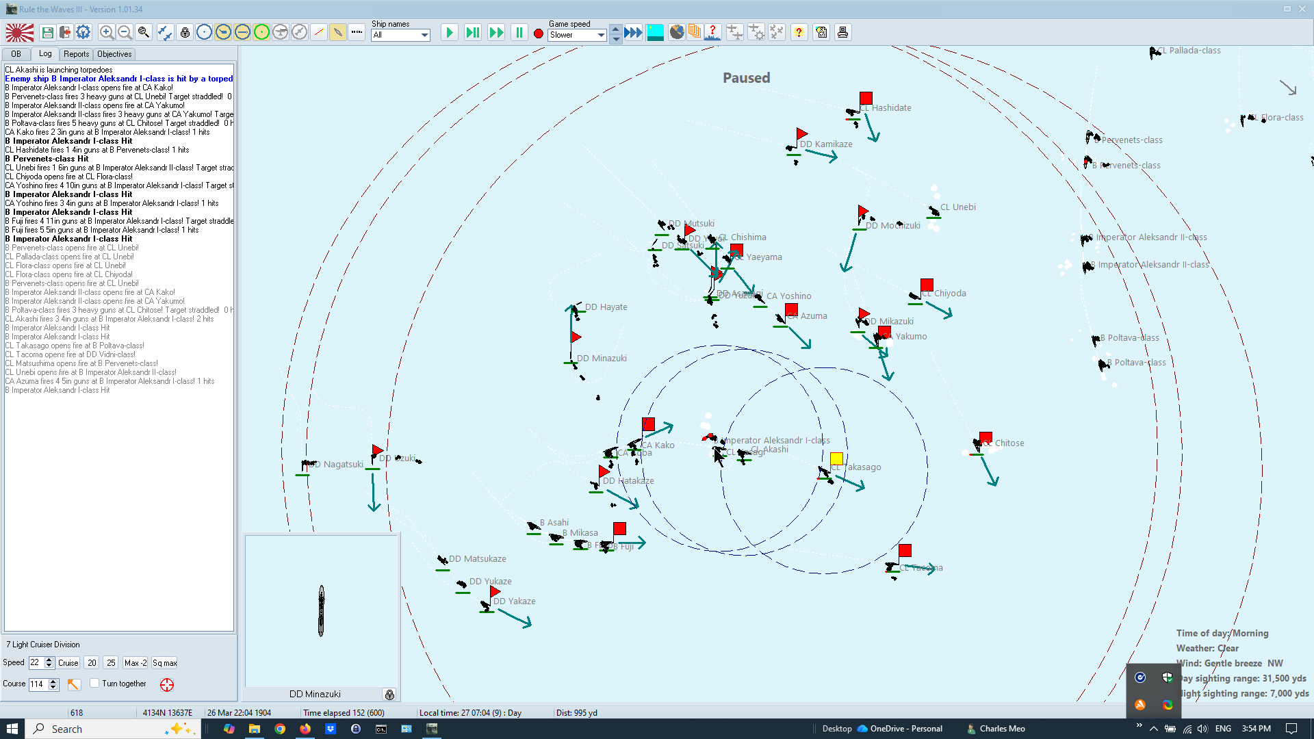Click the magnifier search zoom icon
The image size is (1314, 739).
tap(144, 32)
